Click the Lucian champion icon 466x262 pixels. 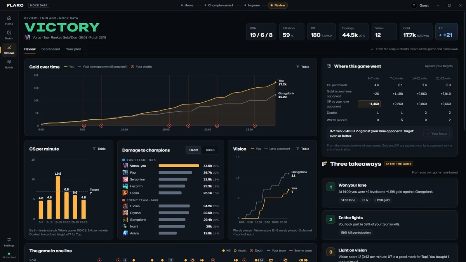(x=125, y=206)
